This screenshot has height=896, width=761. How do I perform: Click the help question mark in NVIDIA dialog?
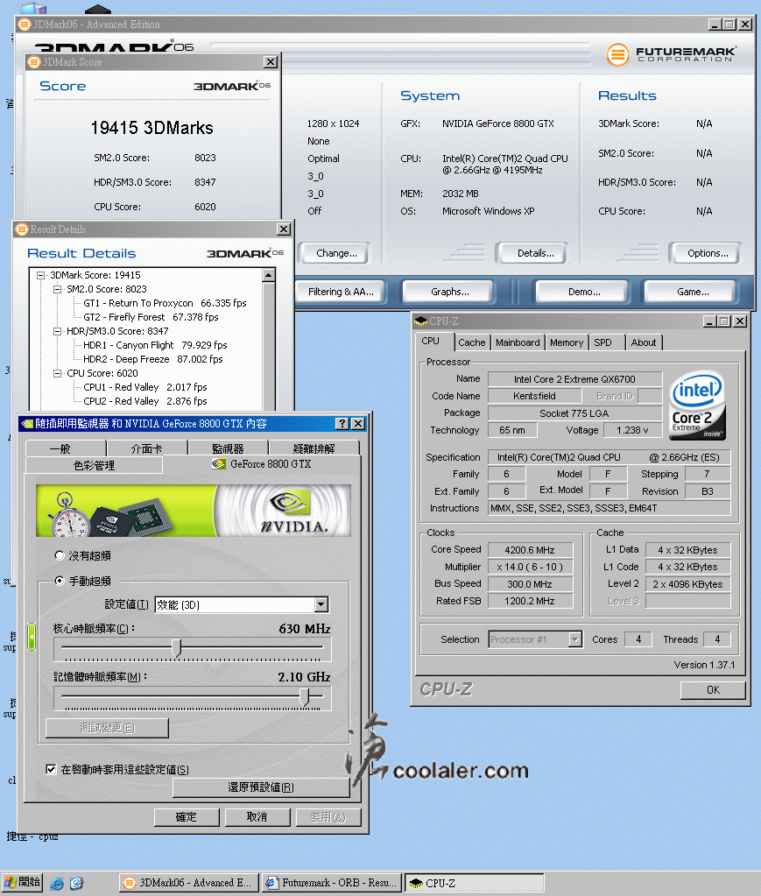pyautogui.click(x=342, y=423)
